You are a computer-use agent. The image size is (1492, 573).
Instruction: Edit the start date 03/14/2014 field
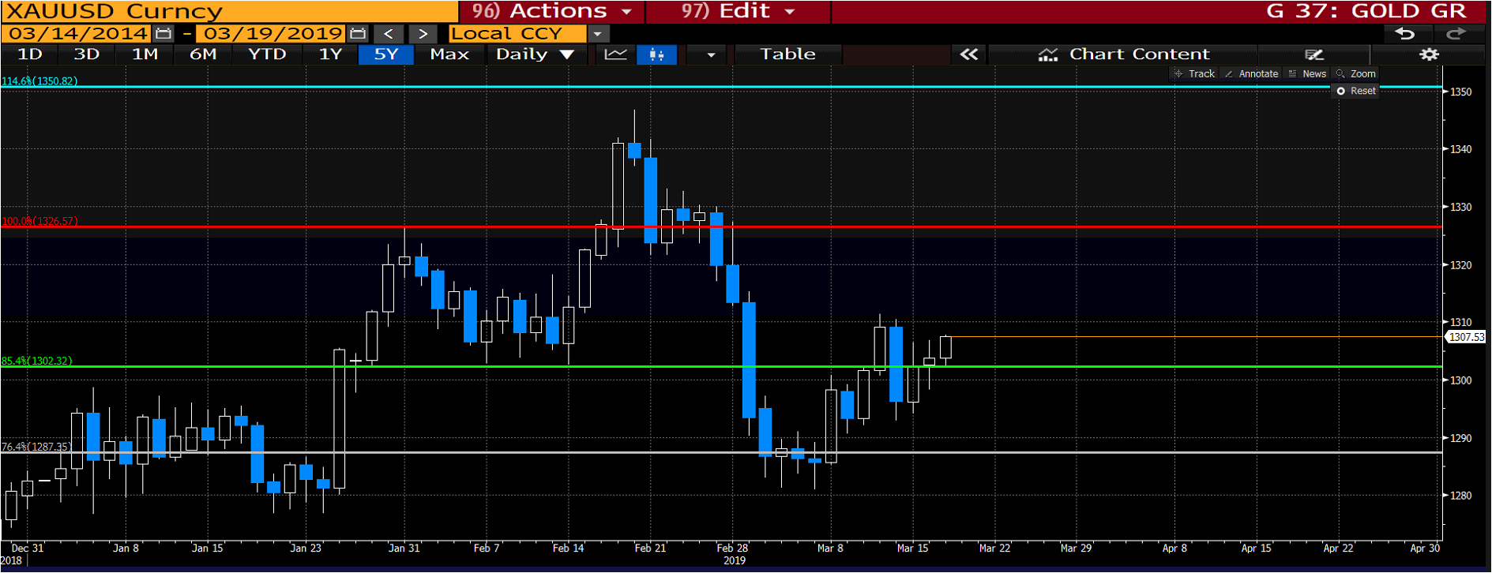coord(77,34)
